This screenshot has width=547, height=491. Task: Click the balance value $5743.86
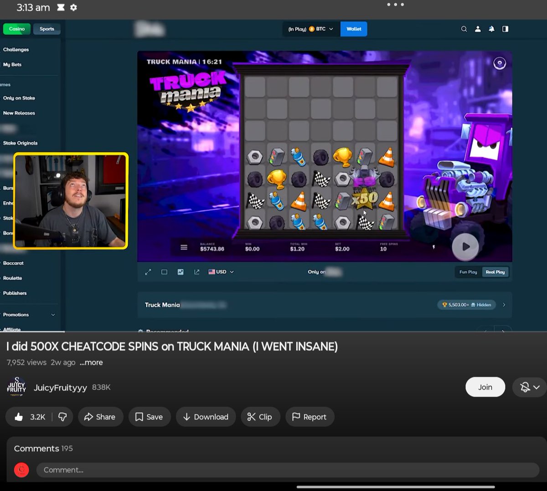(212, 249)
